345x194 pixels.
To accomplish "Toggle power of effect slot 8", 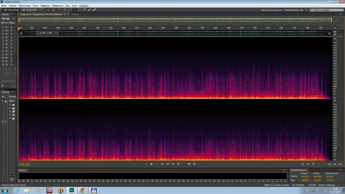I will coord(6,51).
